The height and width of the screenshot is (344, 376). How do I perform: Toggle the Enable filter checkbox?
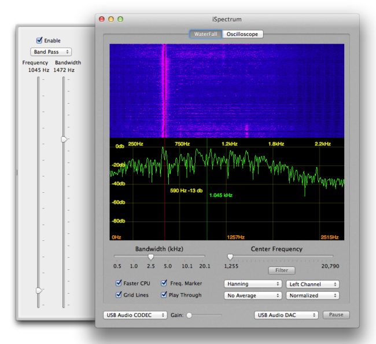(x=39, y=41)
